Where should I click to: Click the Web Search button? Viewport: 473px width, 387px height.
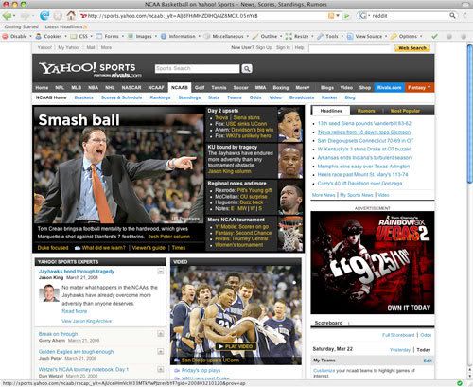tap(412, 48)
